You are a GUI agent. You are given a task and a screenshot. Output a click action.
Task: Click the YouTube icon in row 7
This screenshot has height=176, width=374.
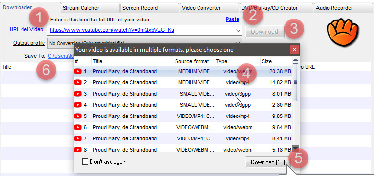(78, 138)
